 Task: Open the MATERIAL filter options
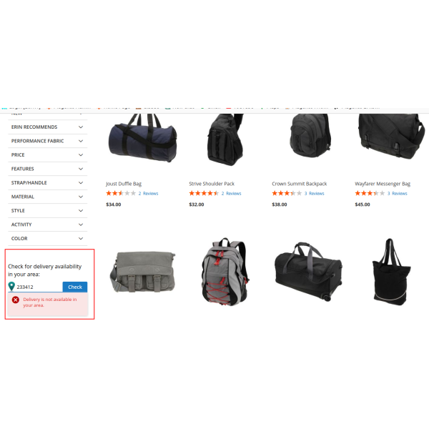48,197
